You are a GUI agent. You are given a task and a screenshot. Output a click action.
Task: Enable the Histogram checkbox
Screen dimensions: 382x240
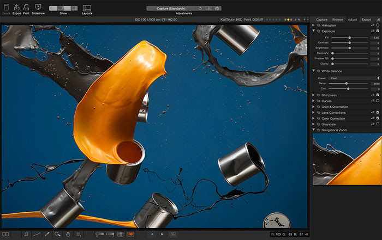pyautogui.click(x=378, y=25)
